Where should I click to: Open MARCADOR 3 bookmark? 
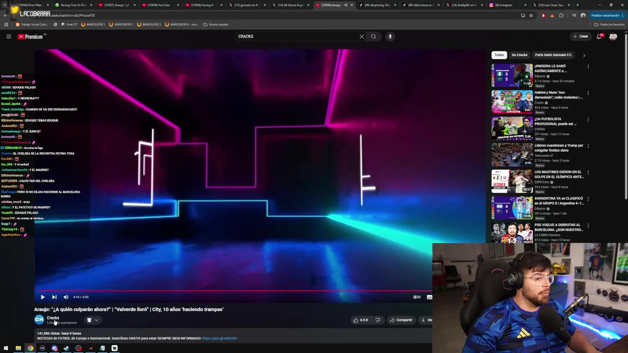coord(149,24)
